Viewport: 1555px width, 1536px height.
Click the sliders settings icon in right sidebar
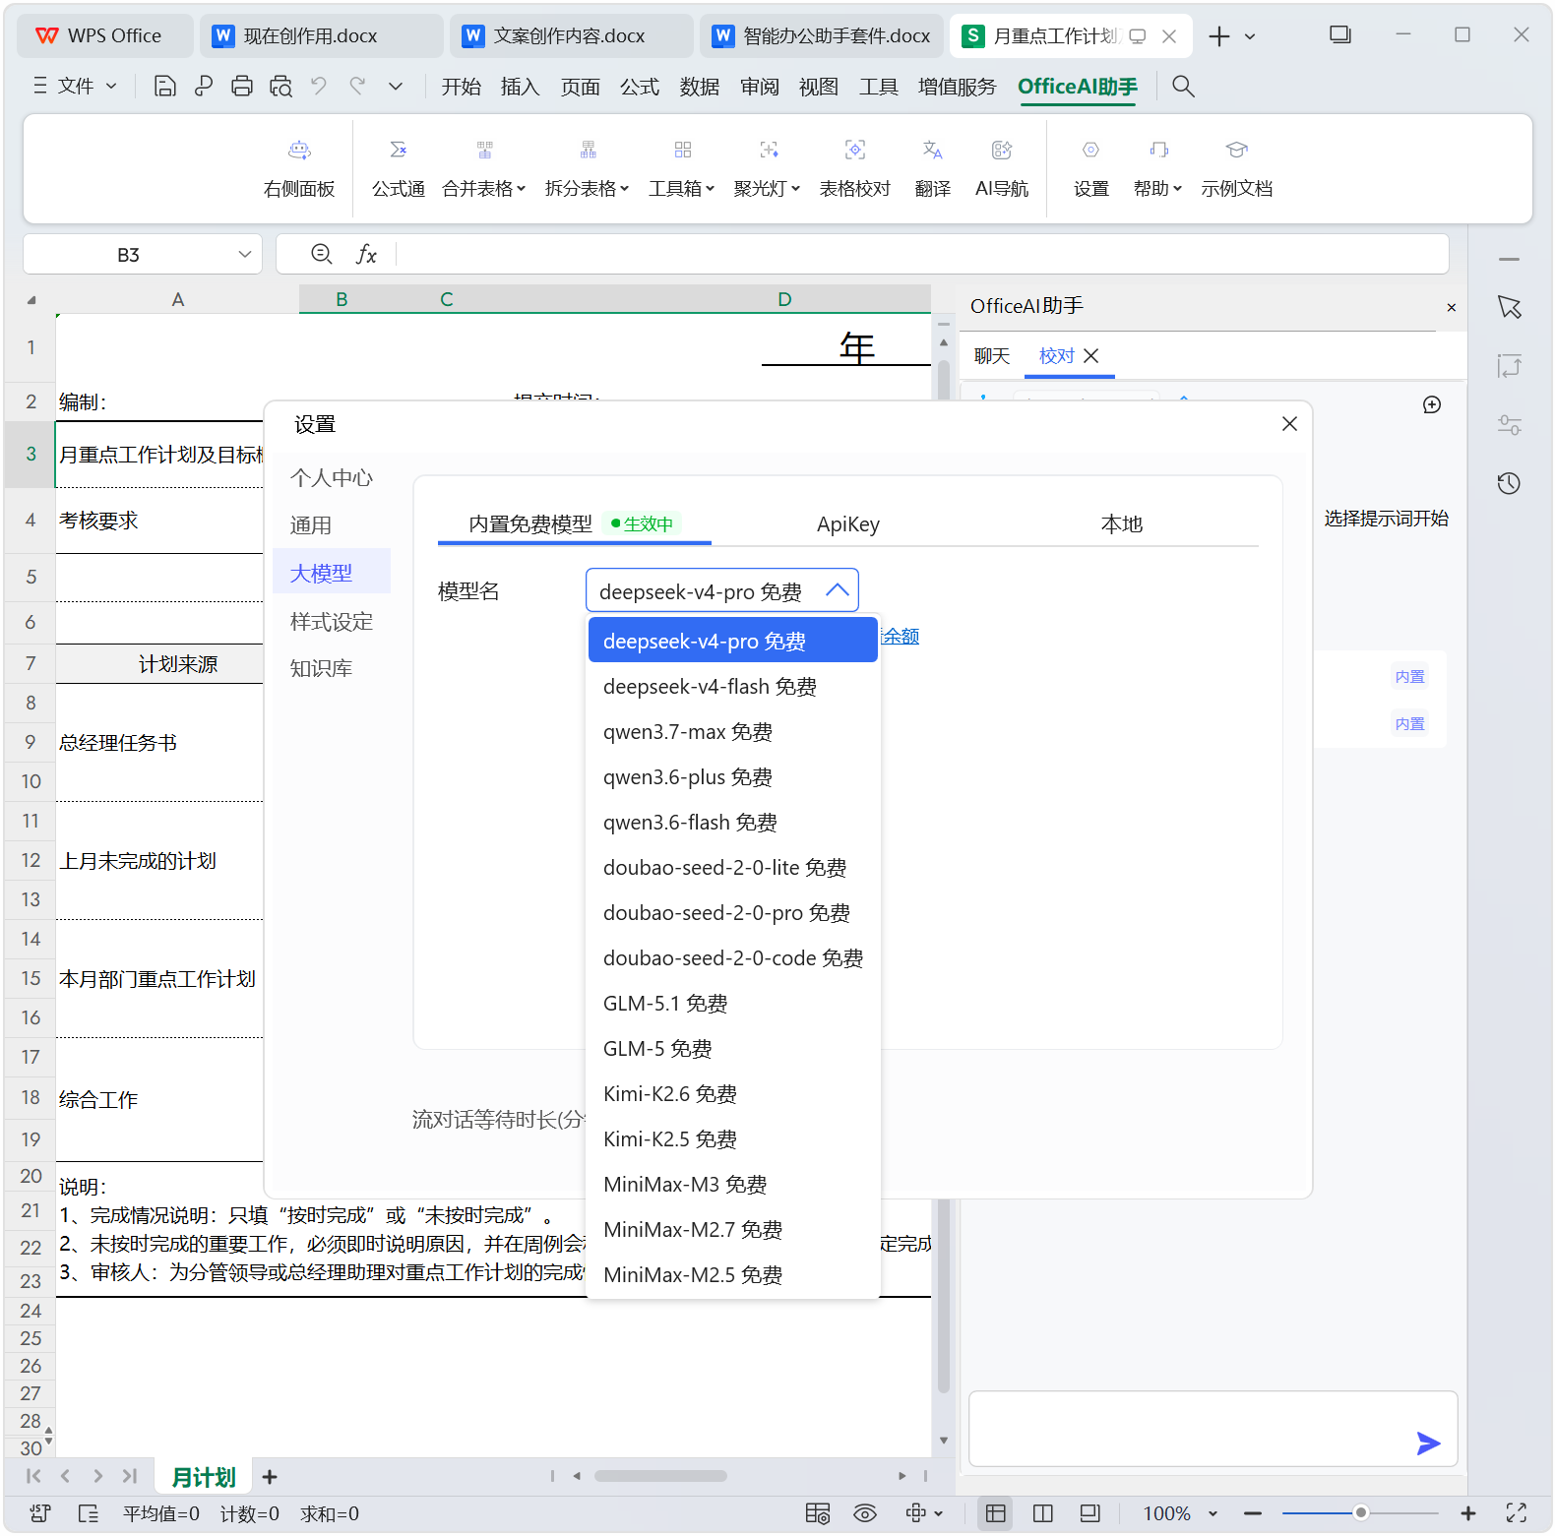coord(1509,425)
